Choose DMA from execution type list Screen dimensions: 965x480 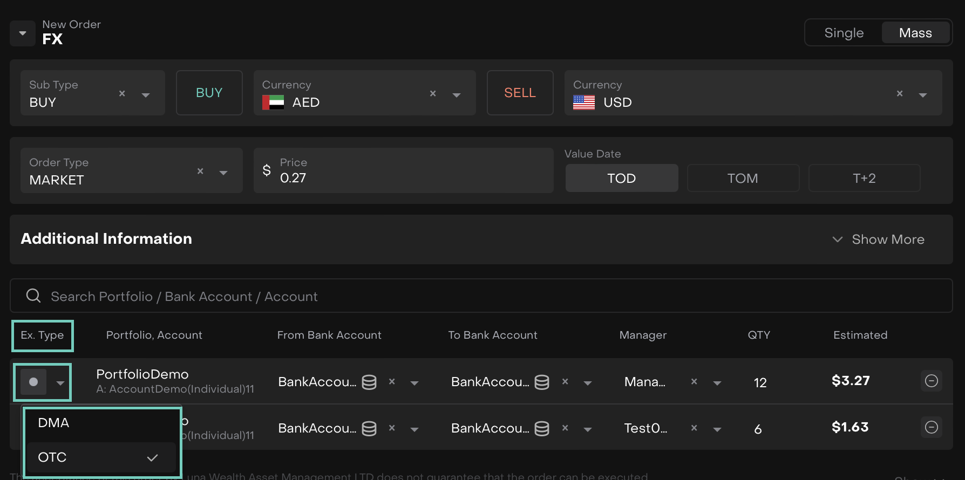point(54,423)
